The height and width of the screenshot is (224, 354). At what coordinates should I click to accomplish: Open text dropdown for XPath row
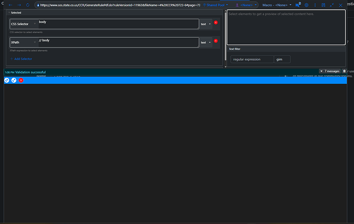pyautogui.click(x=206, y=43)
